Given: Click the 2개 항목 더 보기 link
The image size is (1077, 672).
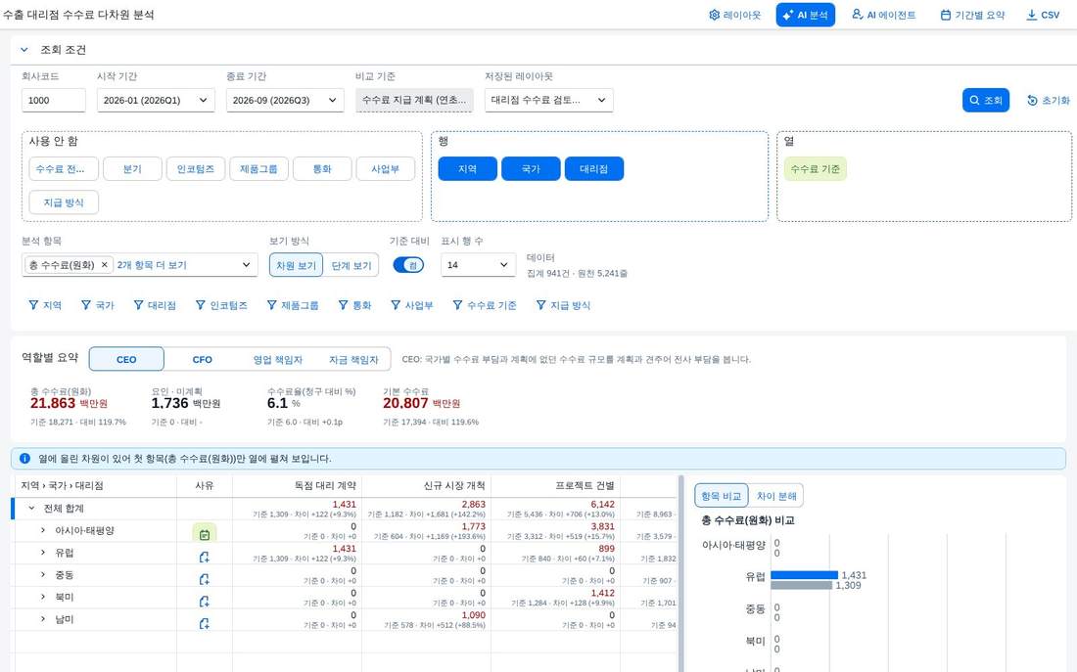Looking at the screenshot, I should 152,265.
